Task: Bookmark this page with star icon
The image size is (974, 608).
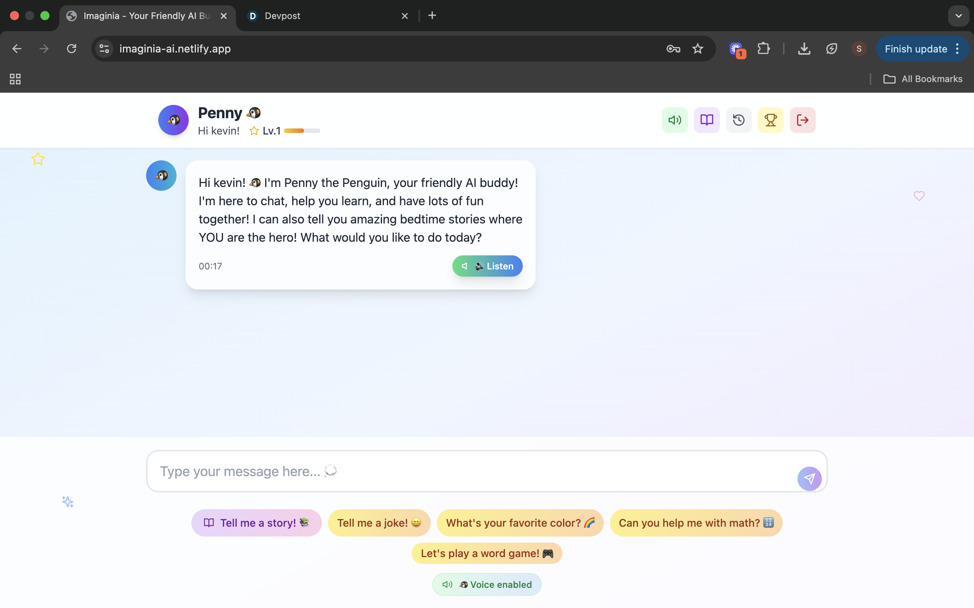Action: click(697, 49)
